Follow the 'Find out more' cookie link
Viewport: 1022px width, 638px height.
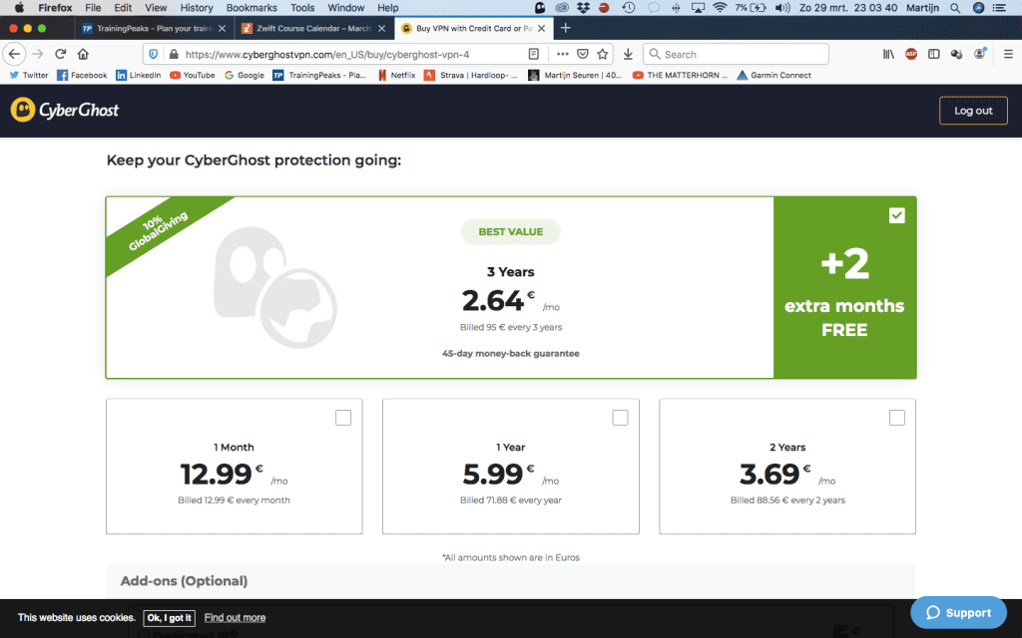235,618
